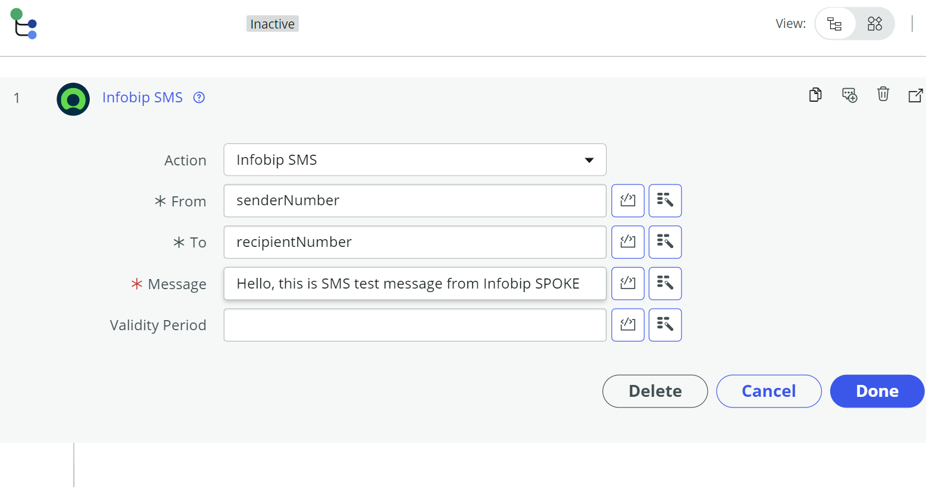Click the script icon beside Message field

[628, 283]
